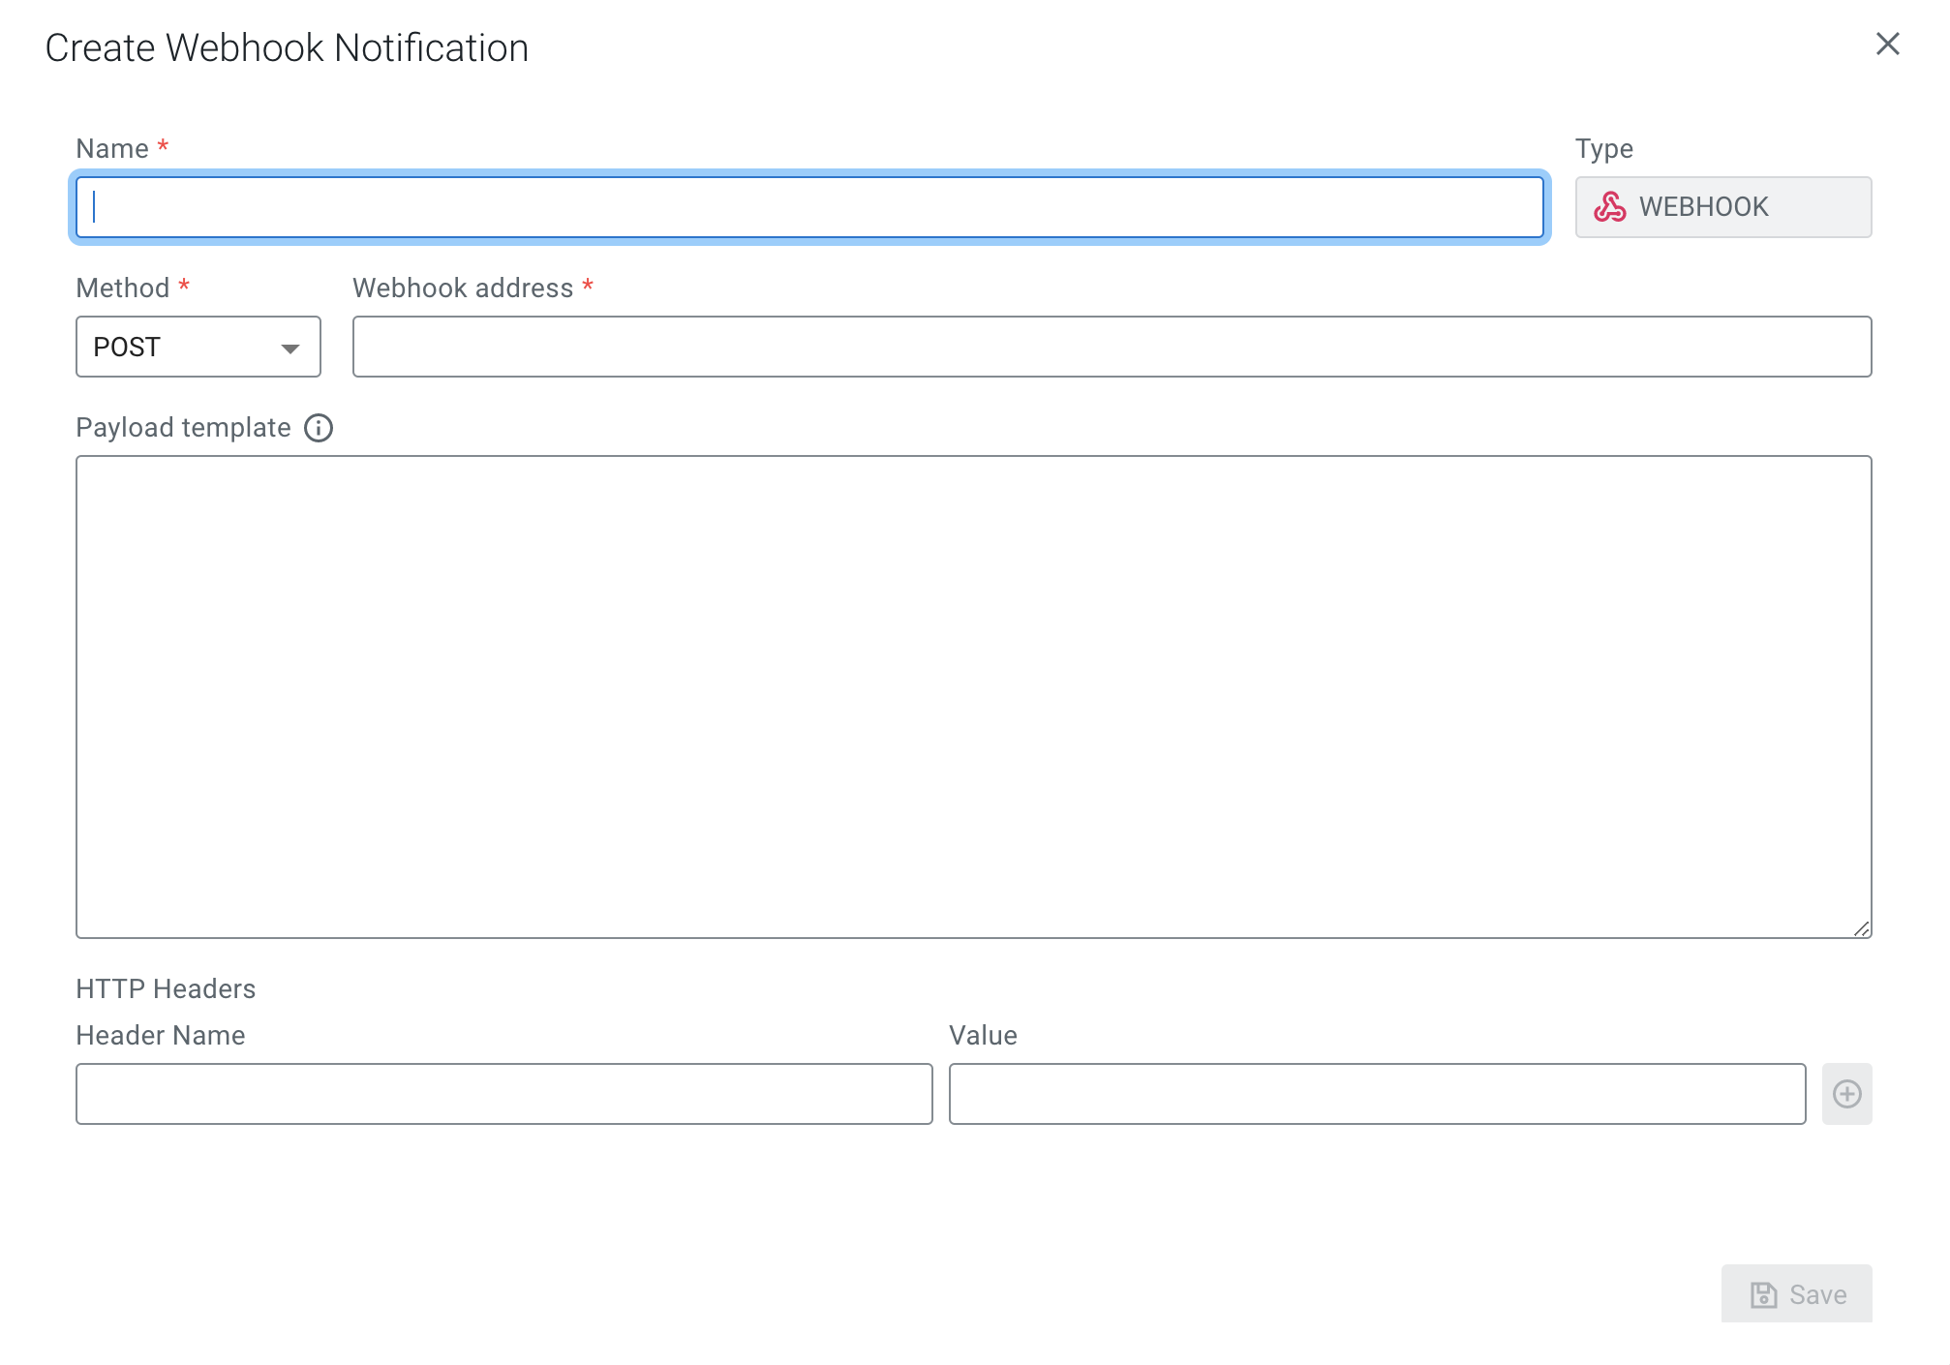Click into the Name text field
Image resolution: width=1950 pixels, height=1365 pixels.
[x=809, y=207]
